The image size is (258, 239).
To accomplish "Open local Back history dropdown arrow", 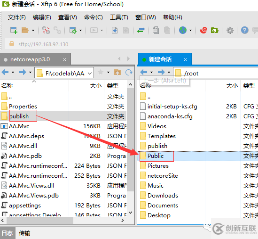I will [13, 72].
